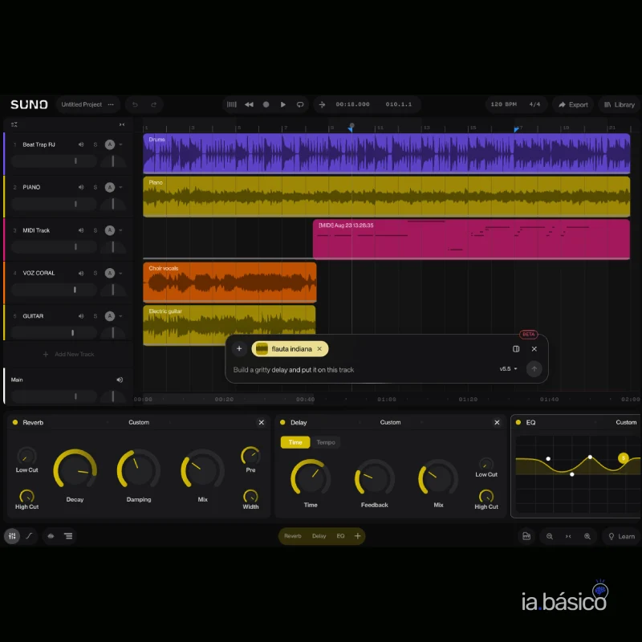Click the panel layout icon in prompt box

click(516, 349)
